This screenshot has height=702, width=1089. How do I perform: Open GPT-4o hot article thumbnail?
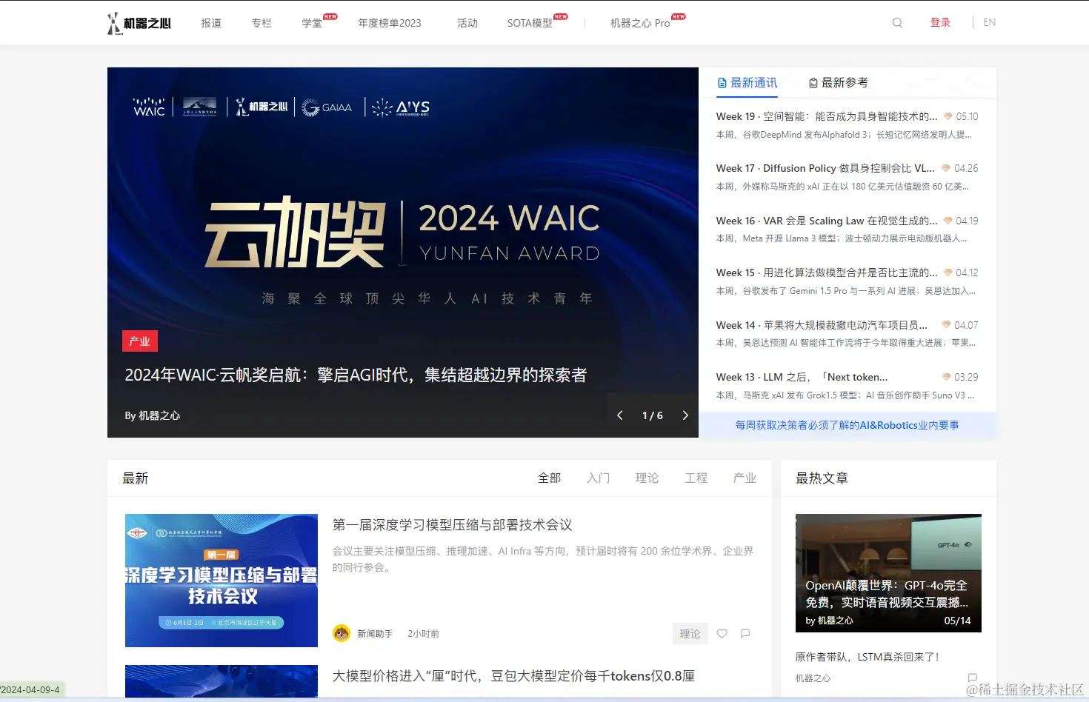pyautogui.click(x=888, y=573)
